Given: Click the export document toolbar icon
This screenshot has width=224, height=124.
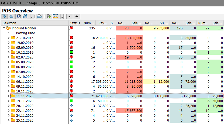Looking at the screenshot, I should point(49,16).
